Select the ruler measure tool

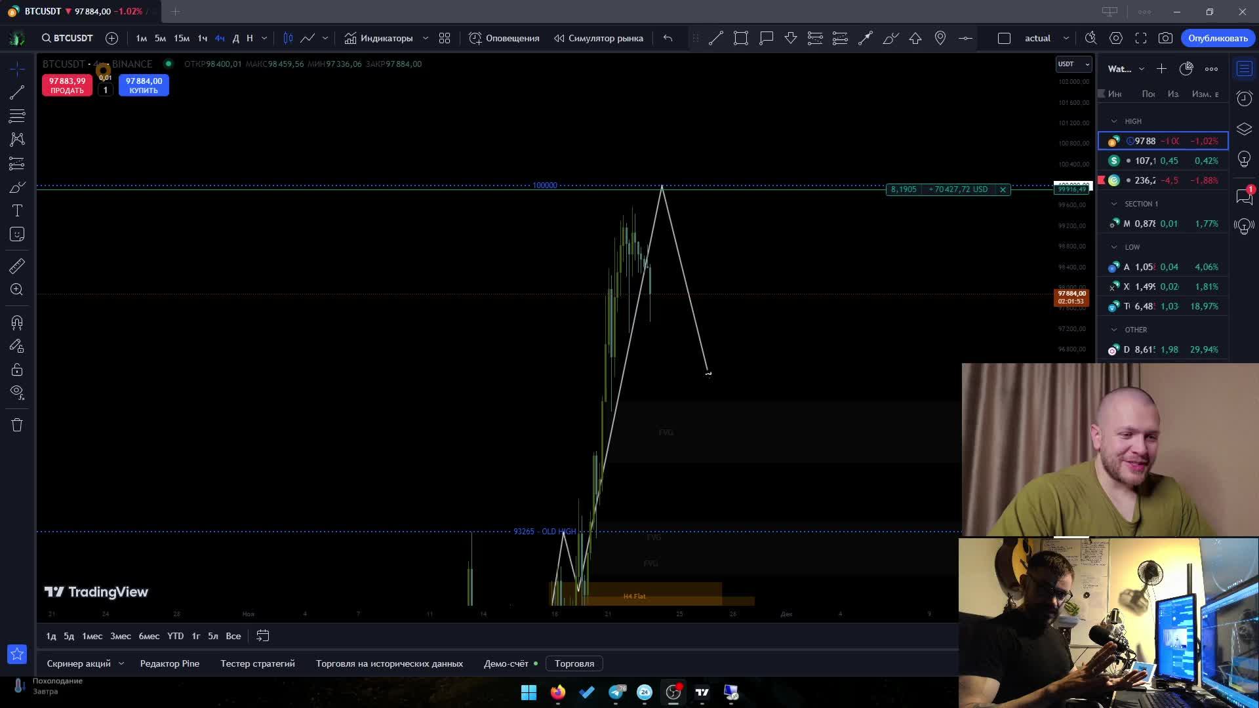(17, 266)
